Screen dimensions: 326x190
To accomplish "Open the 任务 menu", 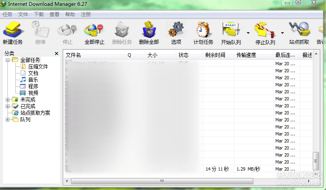I will [x=7, y=14].
